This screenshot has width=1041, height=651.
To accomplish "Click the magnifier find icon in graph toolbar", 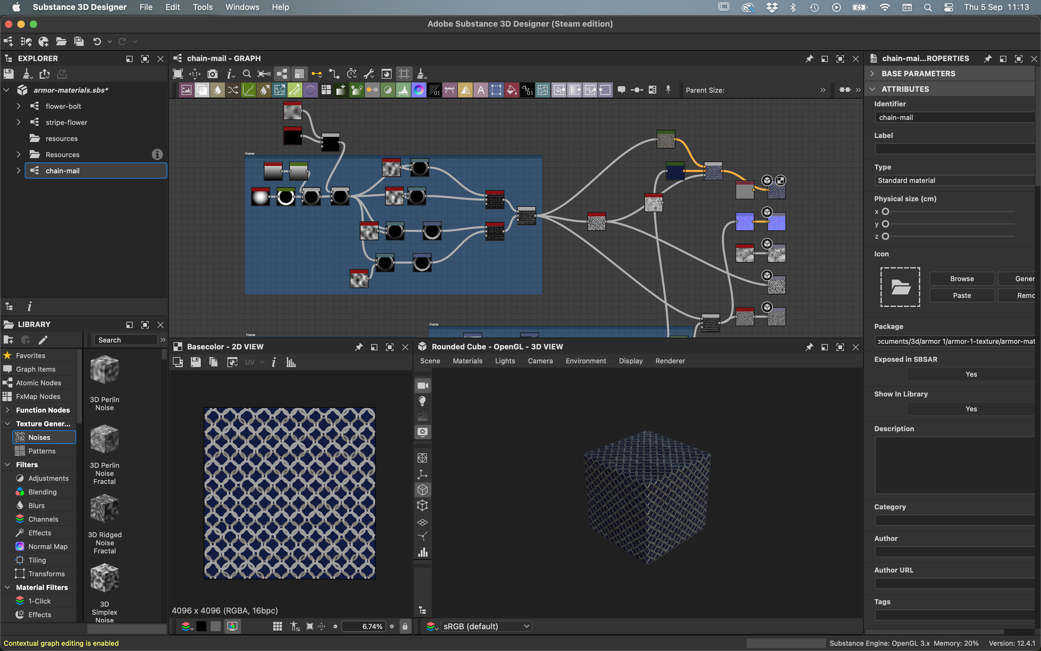I will tap(247, 74).
